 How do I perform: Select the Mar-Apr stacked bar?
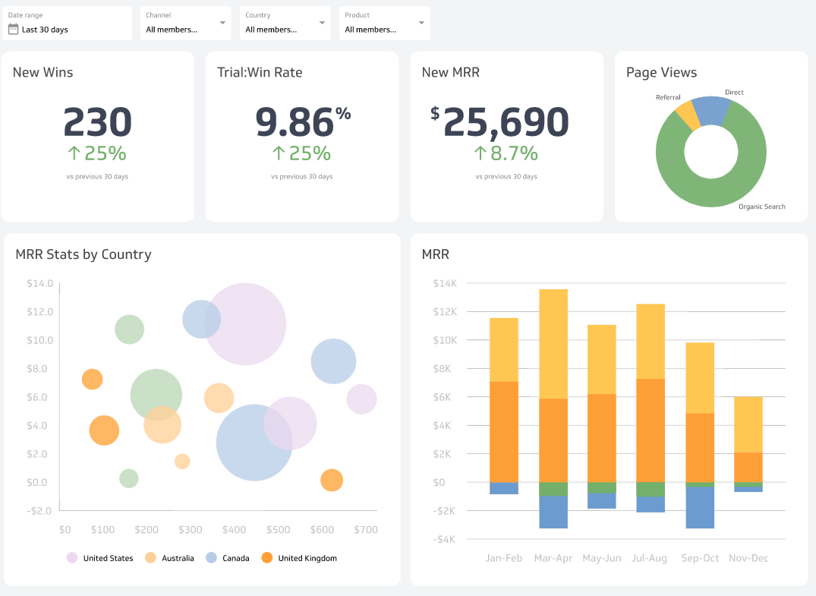point(553,408)
